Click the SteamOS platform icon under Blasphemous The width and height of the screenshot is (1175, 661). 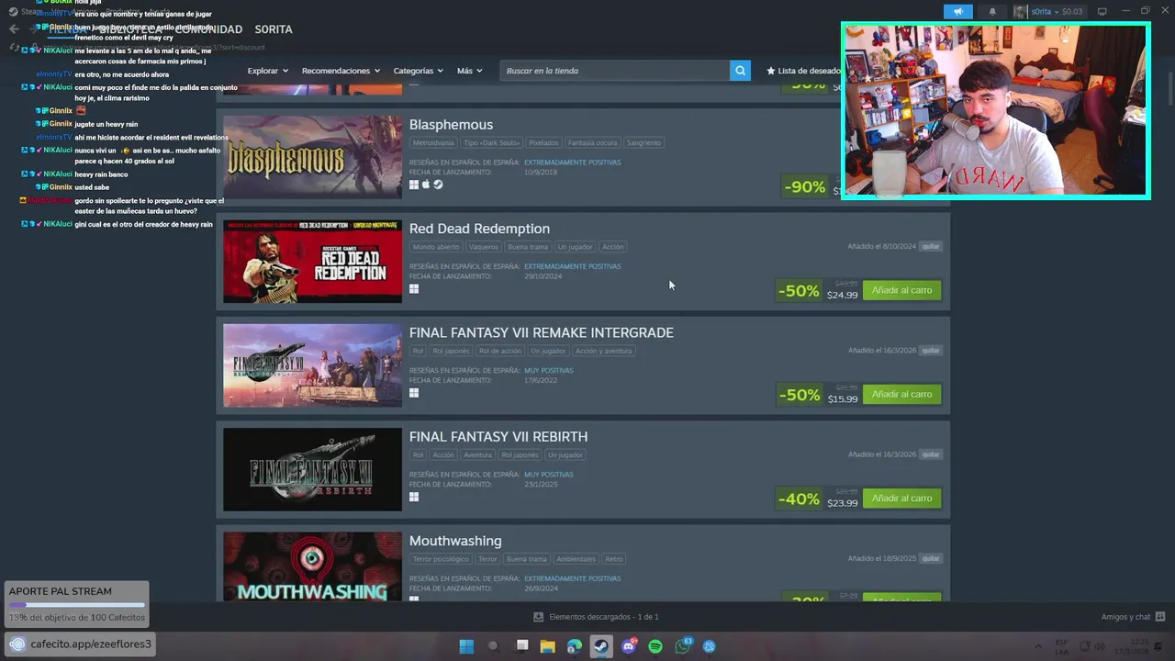point(438,185)
